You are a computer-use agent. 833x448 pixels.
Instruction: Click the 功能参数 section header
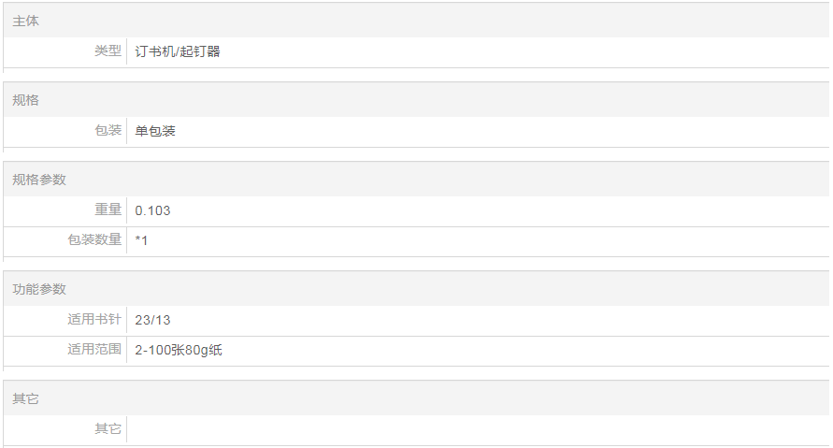(39, 289)
